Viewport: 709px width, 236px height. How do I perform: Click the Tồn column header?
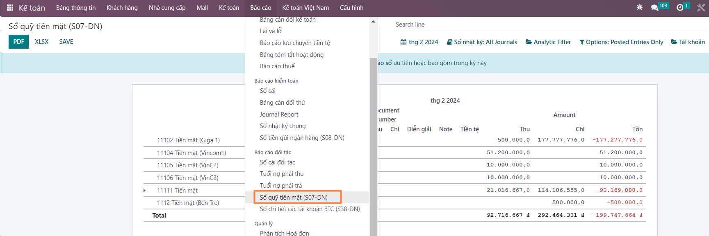click(x=637, y=129)
